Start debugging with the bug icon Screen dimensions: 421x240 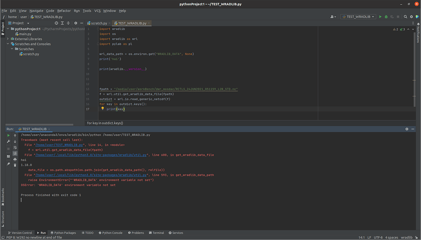pos(386,17)
